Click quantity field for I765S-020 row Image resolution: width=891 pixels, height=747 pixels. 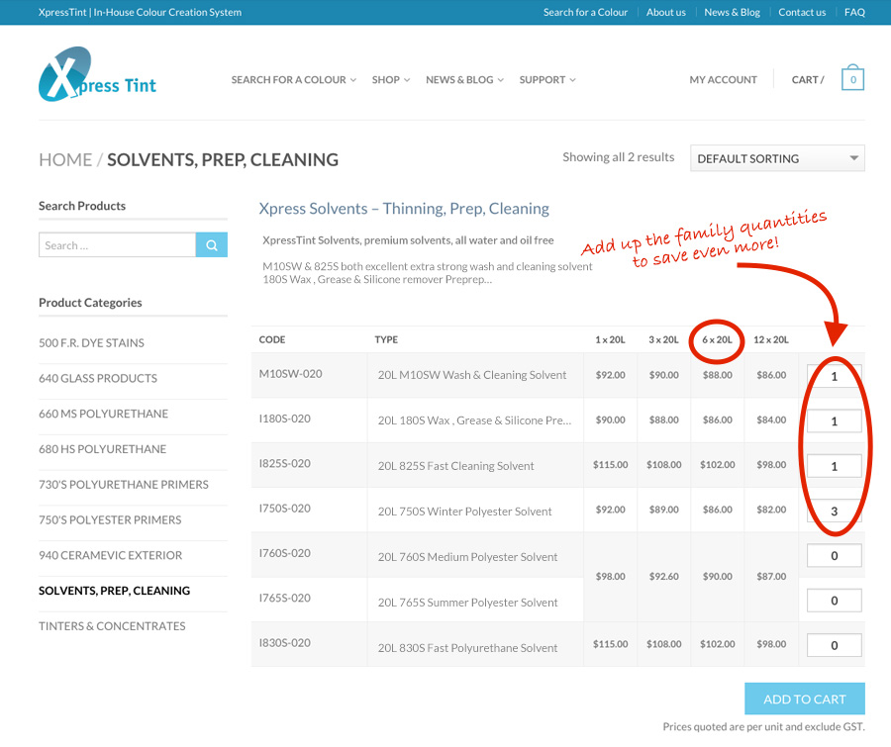(834, 601)
